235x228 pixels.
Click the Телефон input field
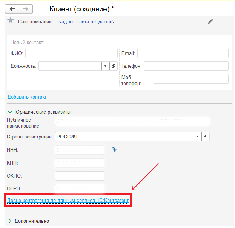tap(186, 66)
